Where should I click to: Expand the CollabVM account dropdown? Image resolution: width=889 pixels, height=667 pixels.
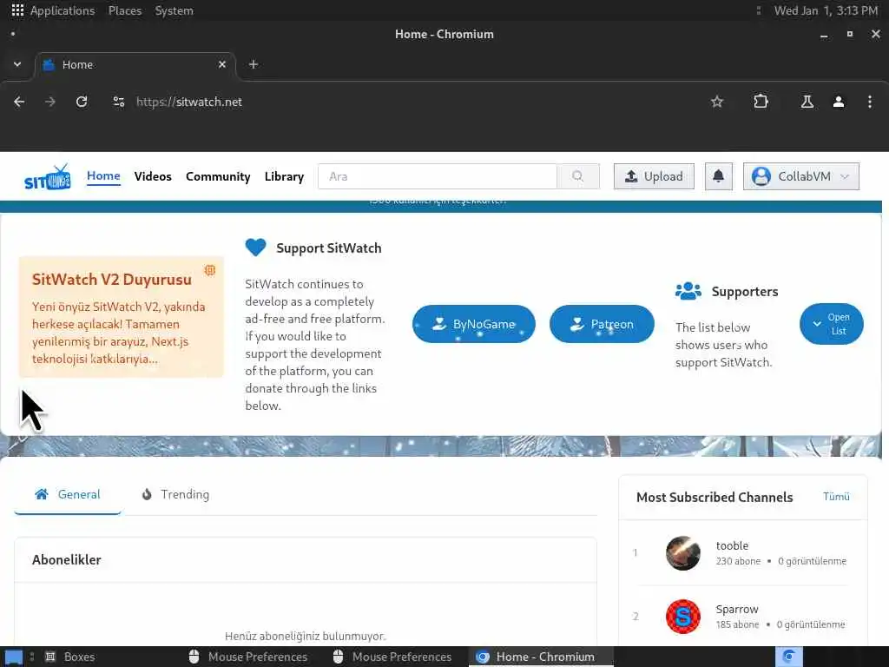point(801,176)
